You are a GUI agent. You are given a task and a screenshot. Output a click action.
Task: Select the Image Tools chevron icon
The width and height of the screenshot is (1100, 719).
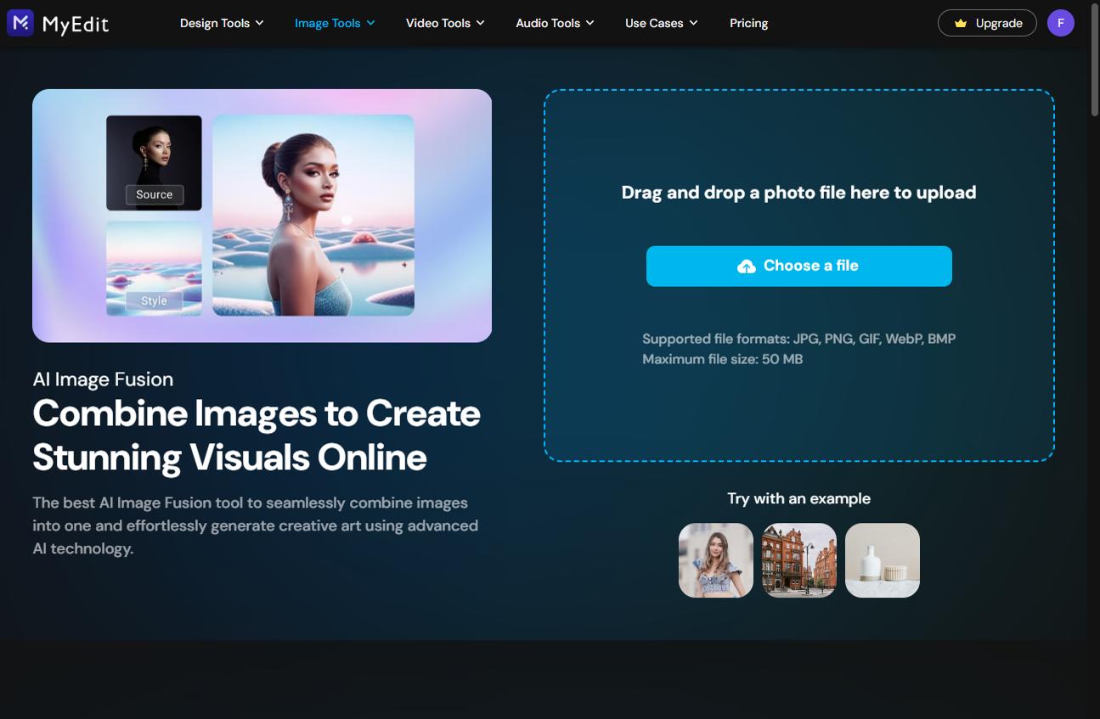coord(369,23)
